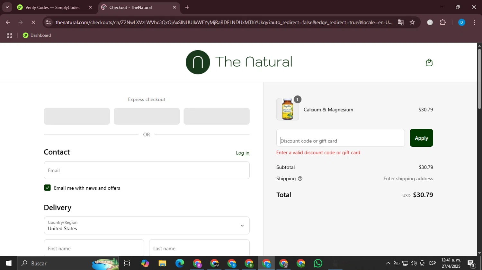The width and height of the screenshot is (482, 270).
Task: Open Task View in taskbar
Action: click(x=127, y=263)
